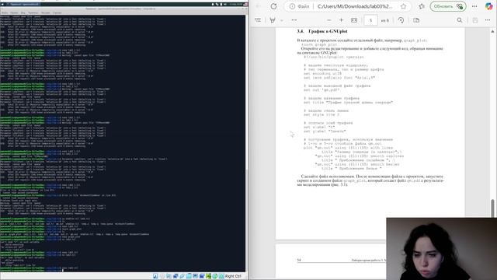Search within the PDF document

tap(460, 20)
